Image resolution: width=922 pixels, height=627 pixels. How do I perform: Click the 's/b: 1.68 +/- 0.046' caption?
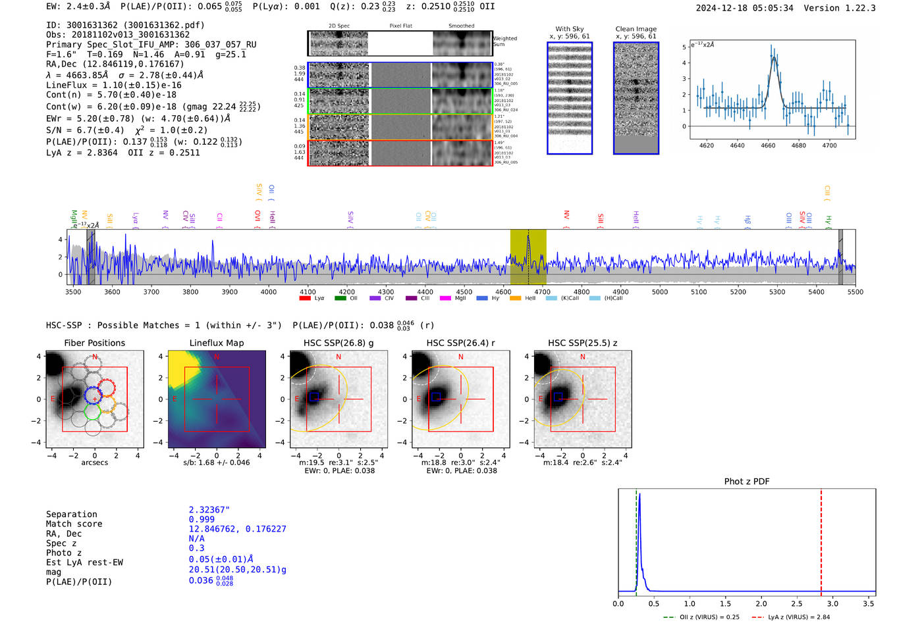click(x=217, y=463)
